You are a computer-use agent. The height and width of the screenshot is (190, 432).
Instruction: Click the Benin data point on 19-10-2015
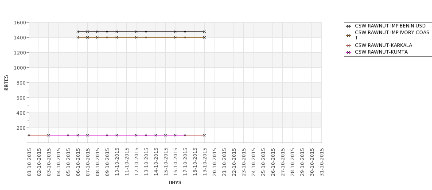click(x=204, y=32)
